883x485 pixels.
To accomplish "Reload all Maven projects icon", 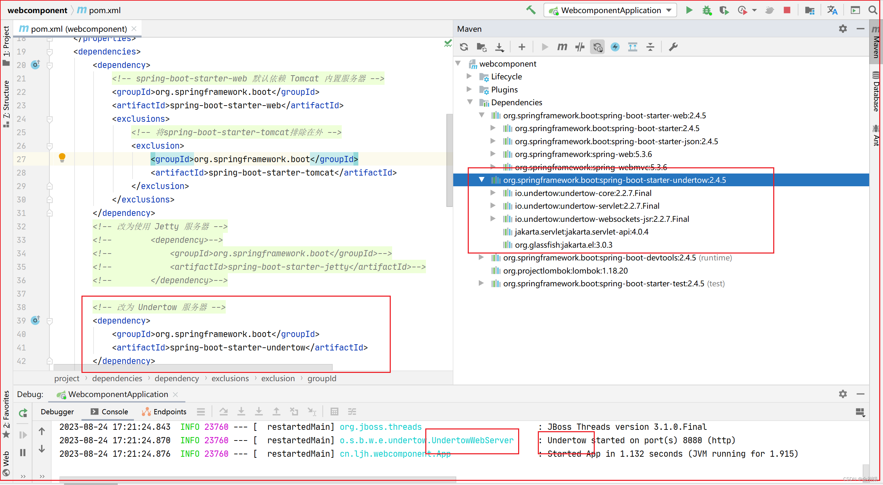I will 464,47.
